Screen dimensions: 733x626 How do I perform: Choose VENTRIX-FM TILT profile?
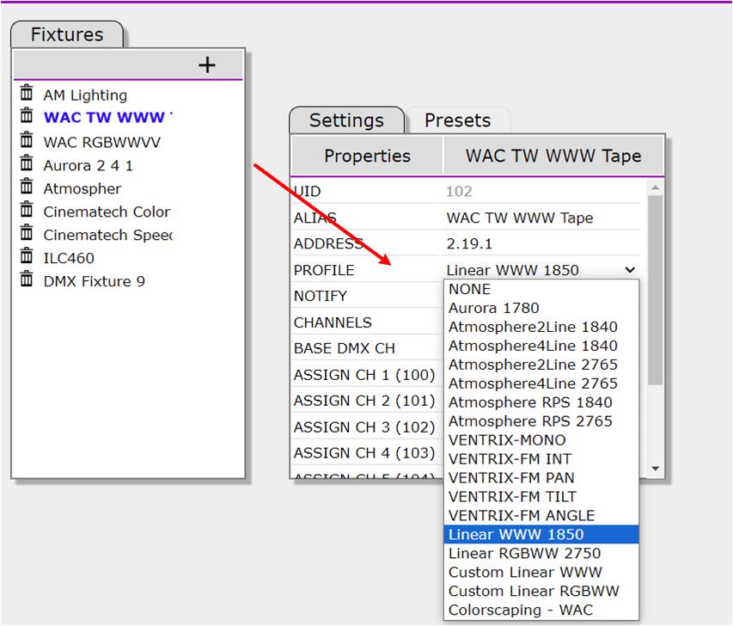pos(541,497)
